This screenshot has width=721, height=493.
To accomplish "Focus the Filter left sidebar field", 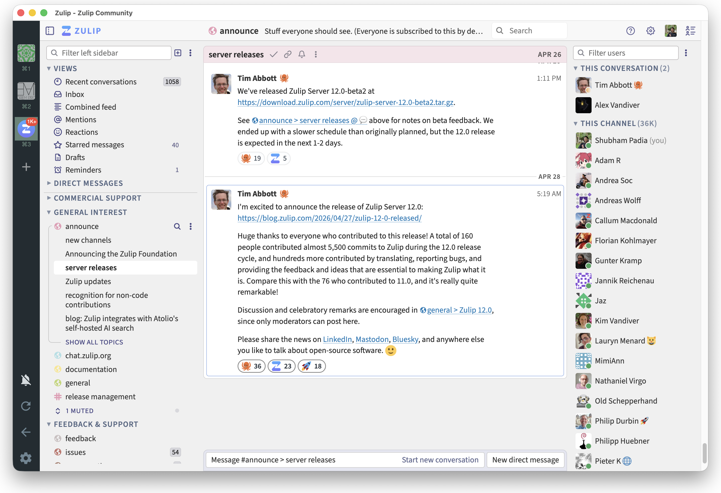I will coord(109,53).
